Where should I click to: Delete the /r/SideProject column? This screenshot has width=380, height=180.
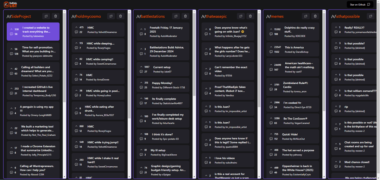[x=56, y=16]
